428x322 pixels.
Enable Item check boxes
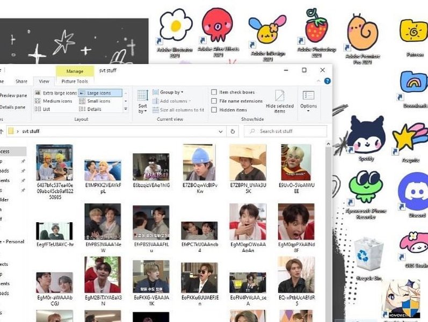[233, 92]
